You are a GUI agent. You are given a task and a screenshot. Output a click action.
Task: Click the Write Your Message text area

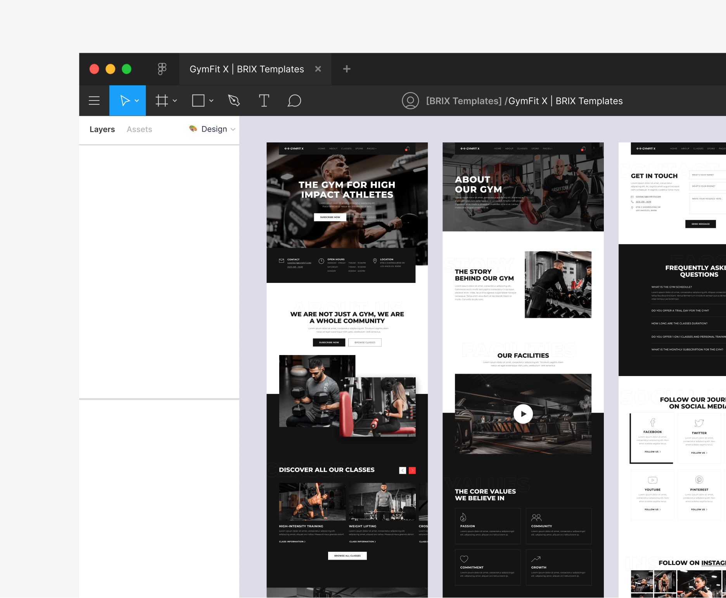(x=707, y=204)
